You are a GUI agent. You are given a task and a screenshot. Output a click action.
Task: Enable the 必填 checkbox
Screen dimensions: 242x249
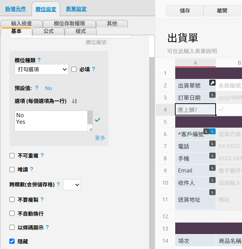point(74,70)
